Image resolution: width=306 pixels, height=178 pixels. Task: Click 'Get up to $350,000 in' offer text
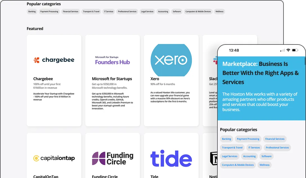[104, 84]
